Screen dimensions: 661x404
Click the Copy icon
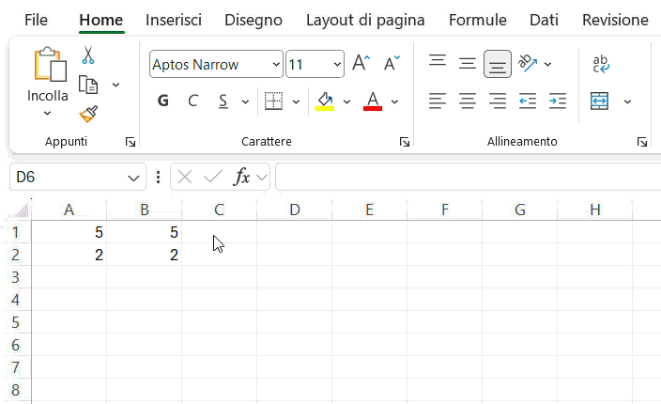click(x=89, y=85)
